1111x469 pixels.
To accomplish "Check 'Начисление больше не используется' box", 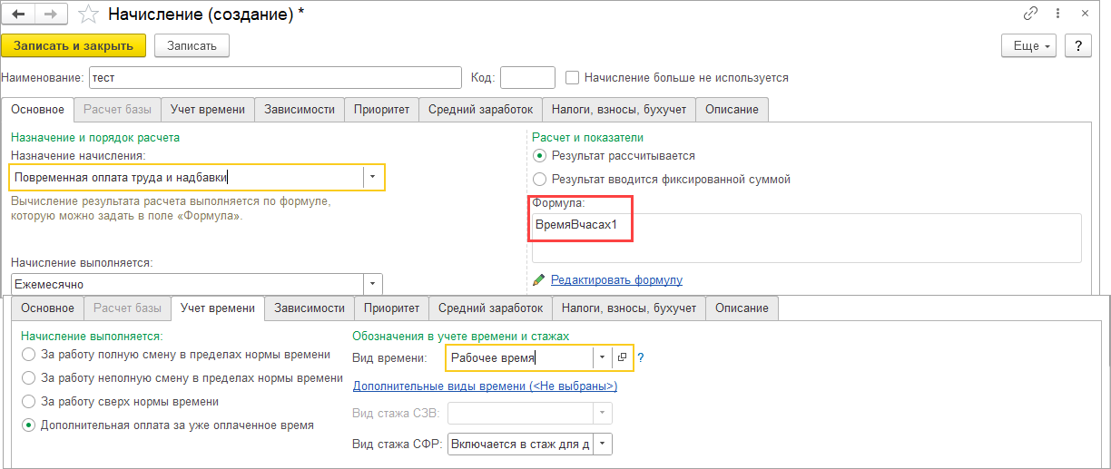I will click(573, 78).
